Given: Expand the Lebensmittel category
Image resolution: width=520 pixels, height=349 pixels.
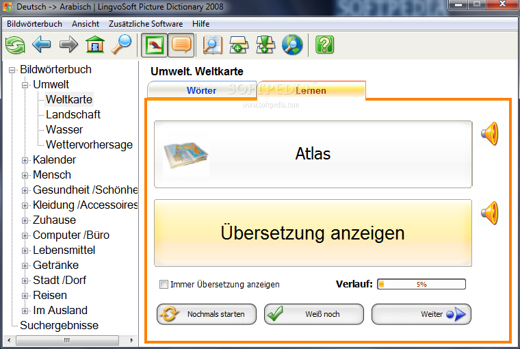Looking at the screenshot, I should click(x=25, y=251).
